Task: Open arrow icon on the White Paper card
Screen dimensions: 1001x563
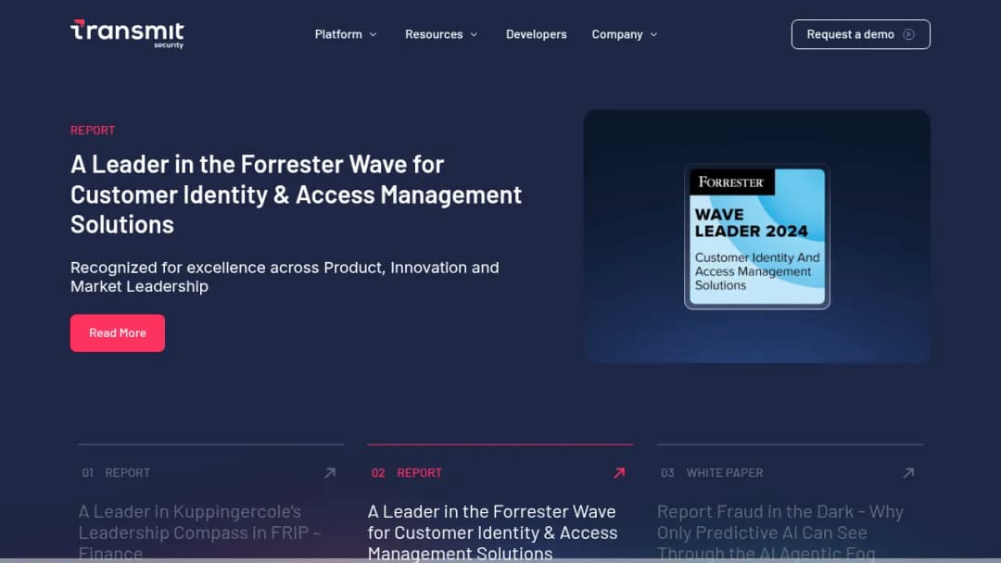Action: (x=908, y=473)
